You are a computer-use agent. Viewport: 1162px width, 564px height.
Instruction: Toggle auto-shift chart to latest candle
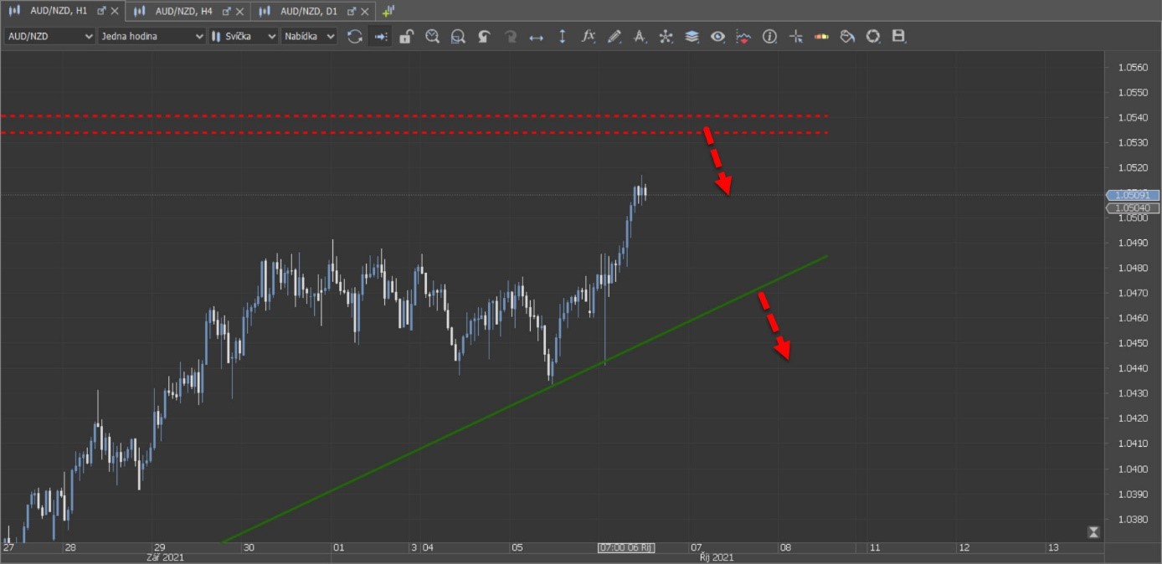pyautogui.click(x=381, y=37)
